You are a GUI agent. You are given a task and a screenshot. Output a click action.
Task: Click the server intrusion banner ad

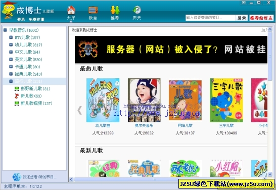click(171, 50)
